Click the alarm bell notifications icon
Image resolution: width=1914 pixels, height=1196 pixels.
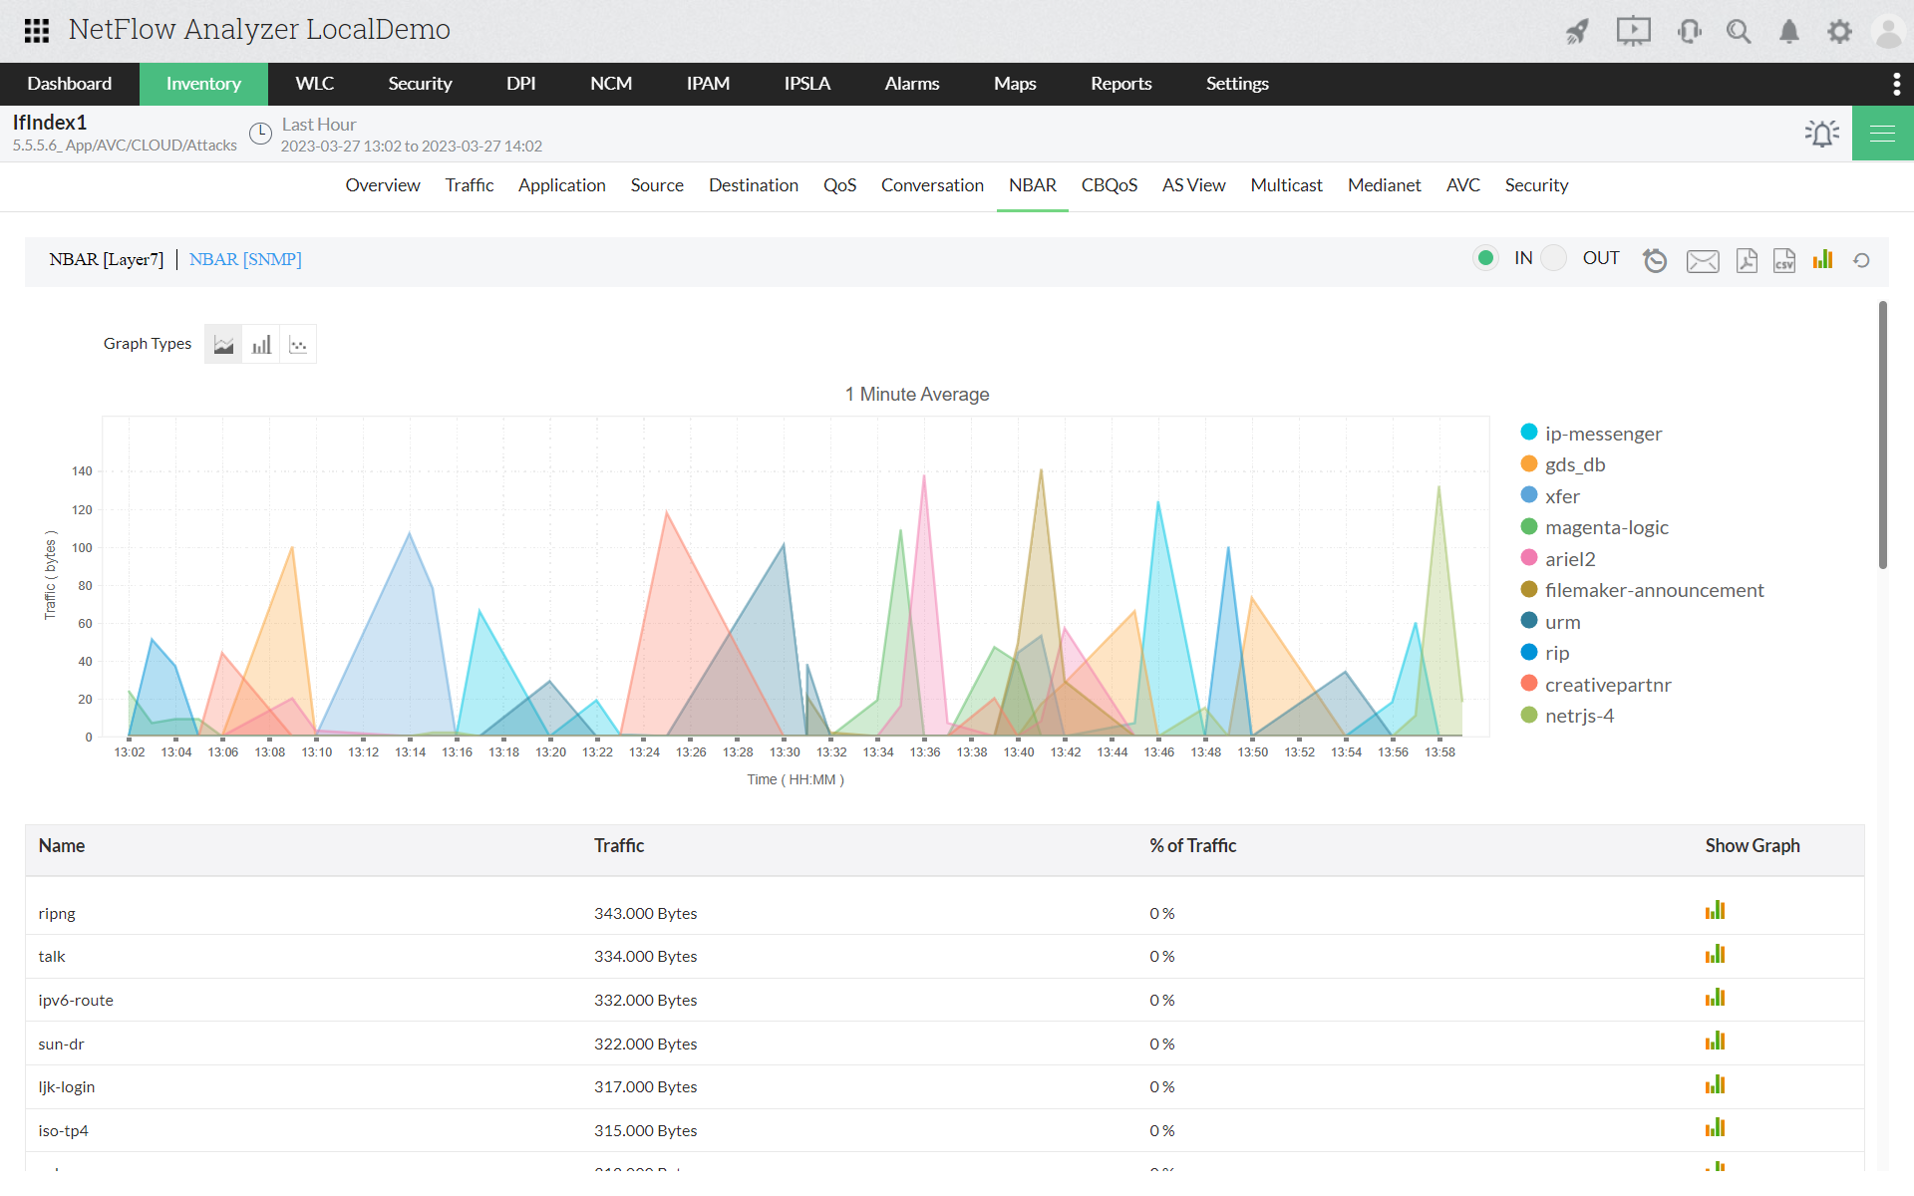pyautogui.click(x=1789, y=32)
